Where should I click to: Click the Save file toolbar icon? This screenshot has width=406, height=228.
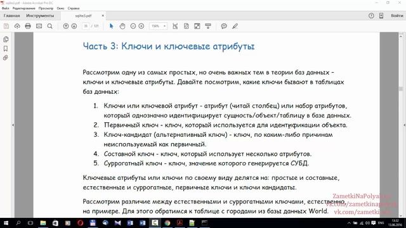[x=6, y=26]
